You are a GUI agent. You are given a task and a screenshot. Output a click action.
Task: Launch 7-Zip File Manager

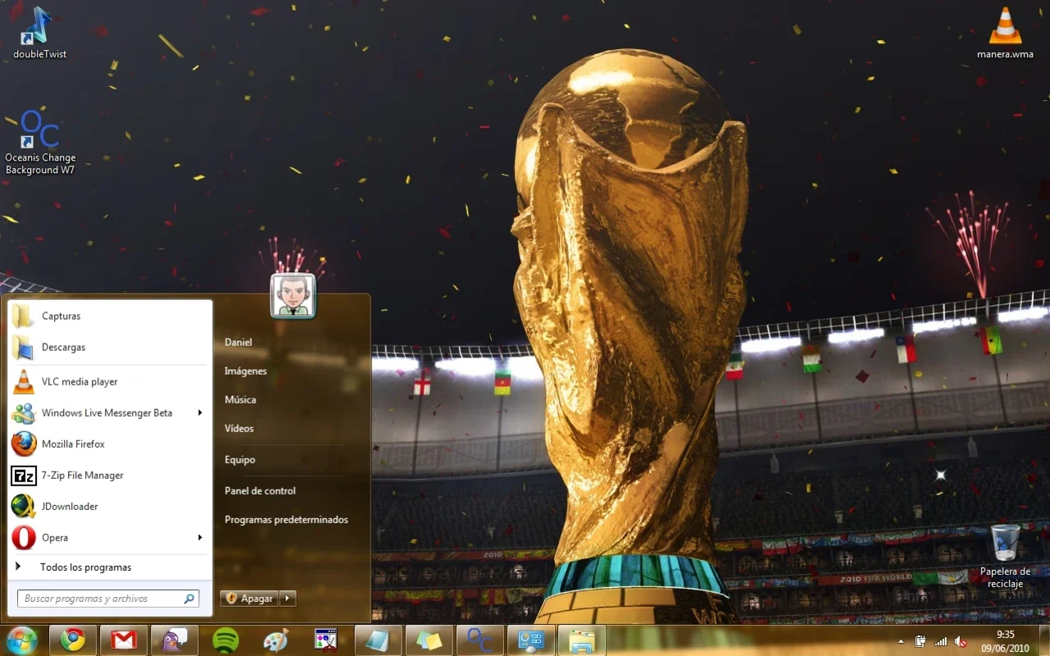coord(110,475)
